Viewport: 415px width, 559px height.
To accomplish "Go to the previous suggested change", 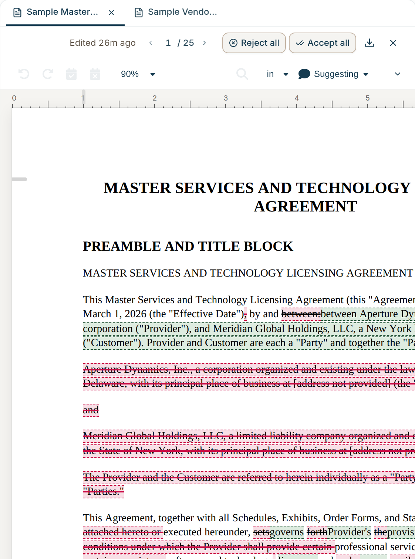I will tap(151, 43).
